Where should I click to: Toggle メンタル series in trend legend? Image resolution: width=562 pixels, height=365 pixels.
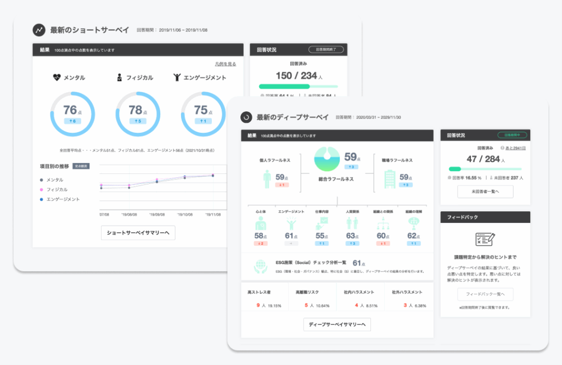click(x=55, y=180)
